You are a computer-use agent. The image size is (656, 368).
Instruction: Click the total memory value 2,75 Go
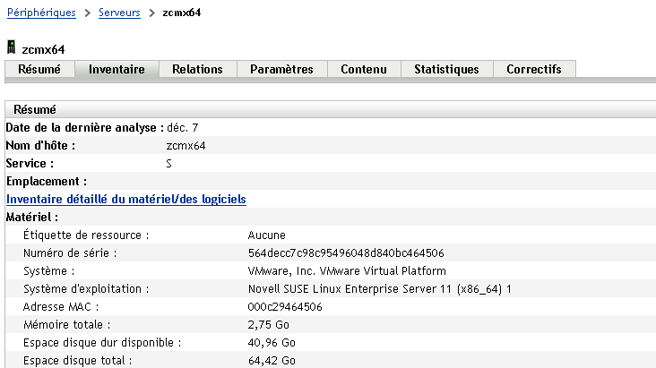(x=271, y=324)
